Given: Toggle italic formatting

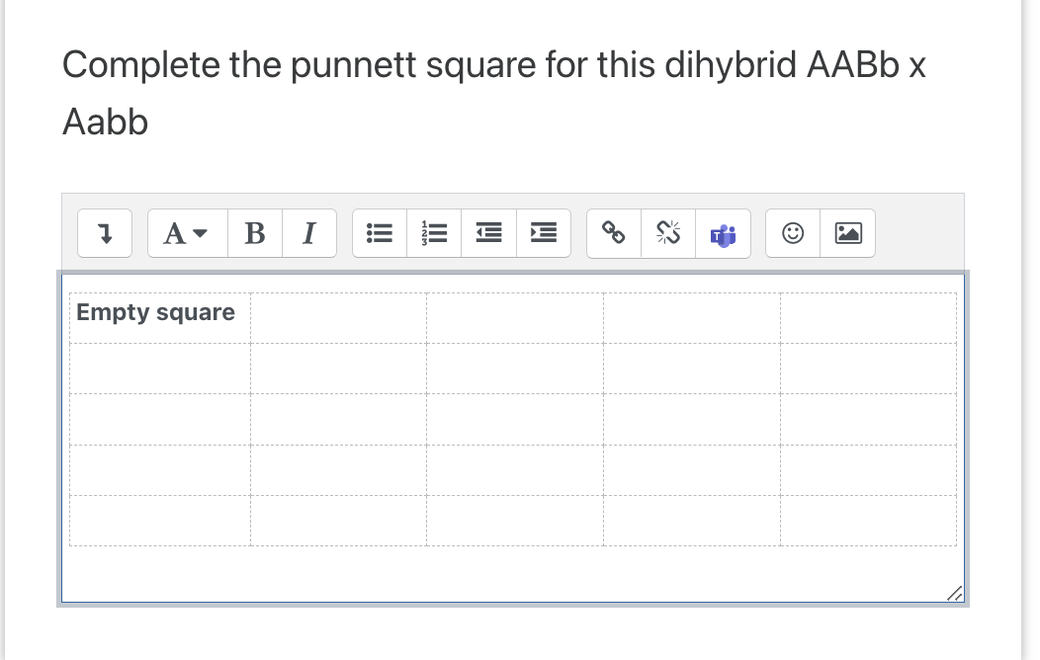Looking at the screenshot, I should pos(309,233).
